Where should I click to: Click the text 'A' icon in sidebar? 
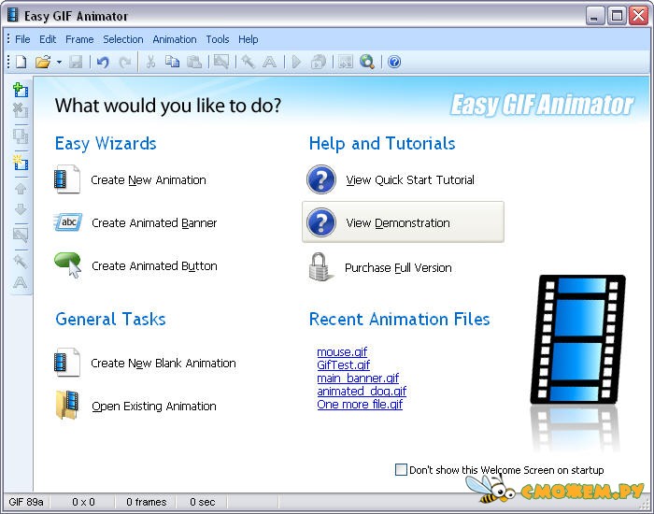[21, 282]
